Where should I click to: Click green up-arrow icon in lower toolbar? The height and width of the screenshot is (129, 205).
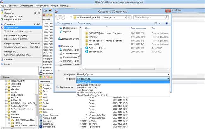41,77
